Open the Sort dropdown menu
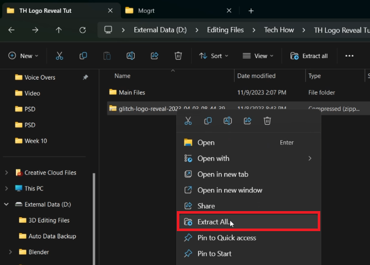Image resolution: width=370 pixels, height=265 pixels. [213, 56]
